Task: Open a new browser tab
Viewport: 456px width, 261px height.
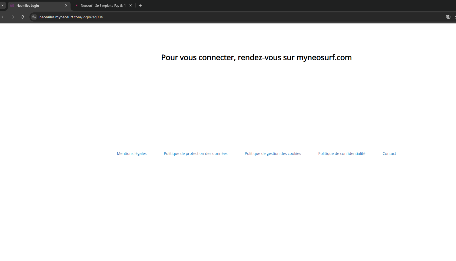Action: click(x=140, y=5)
